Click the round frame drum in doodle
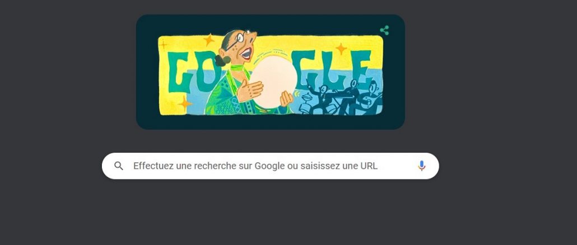 click(274, 82)
